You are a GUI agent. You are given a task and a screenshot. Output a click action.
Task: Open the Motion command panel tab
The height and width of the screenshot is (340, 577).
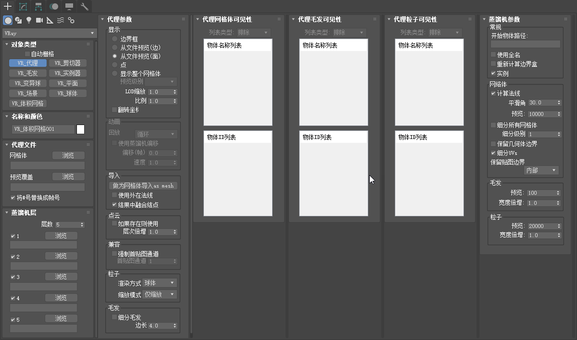(54, 6)
